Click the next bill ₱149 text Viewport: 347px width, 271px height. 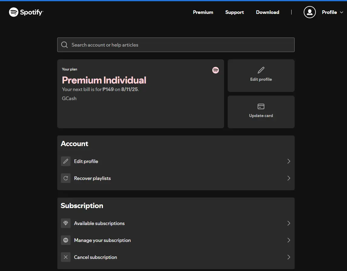click(x=101, y=89)
